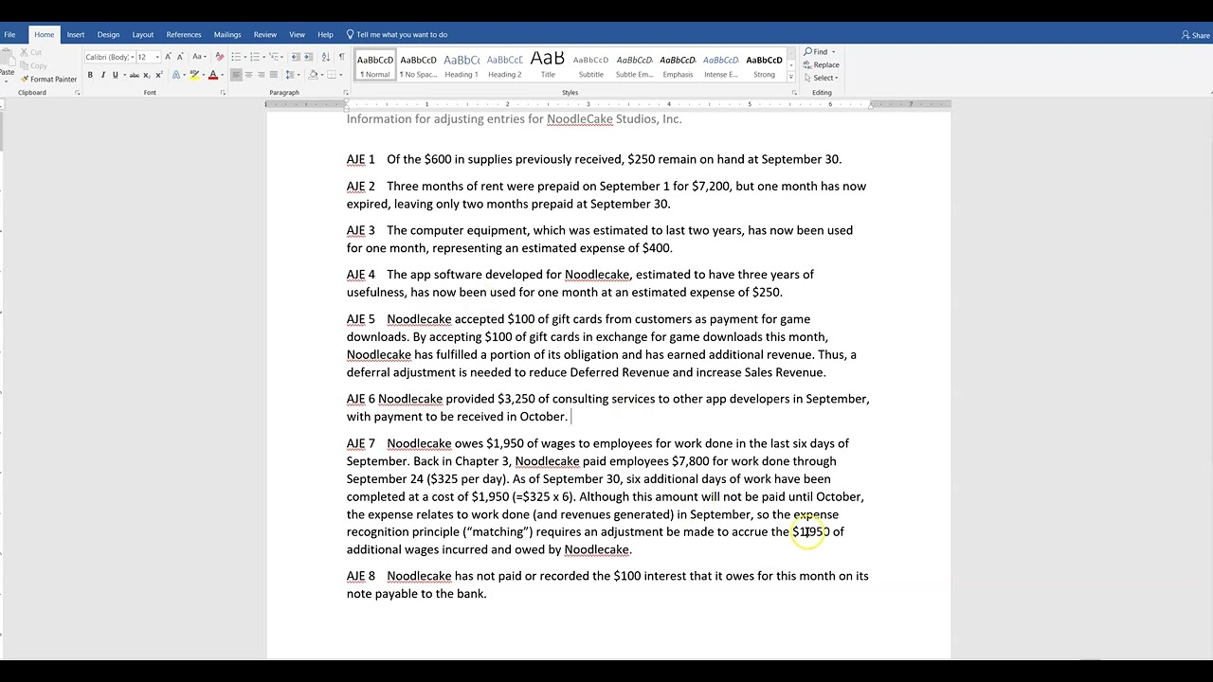Cut the selection
This screenshot has width=1213, height=682.
31,52
